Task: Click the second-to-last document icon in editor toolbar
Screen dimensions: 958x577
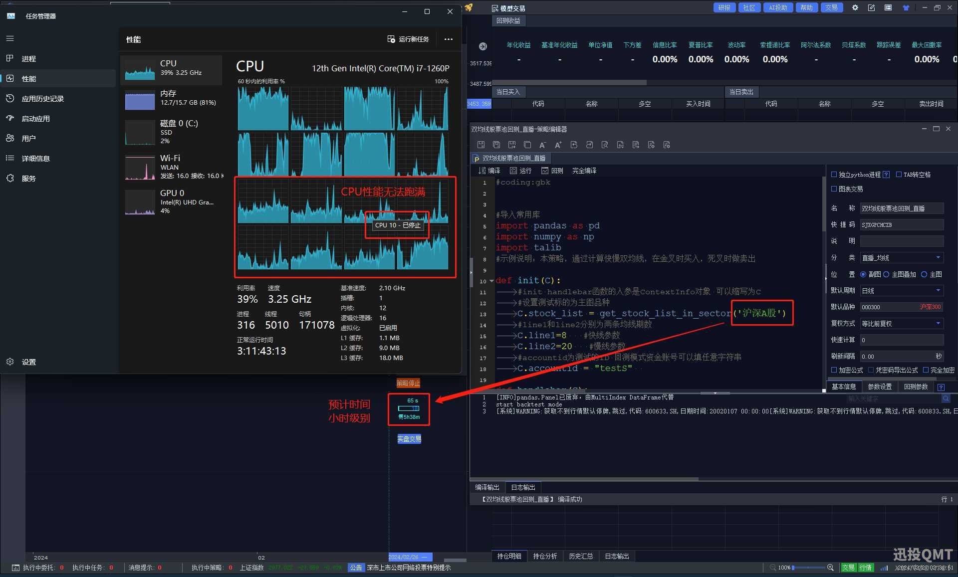Action: tap(651, 145)
